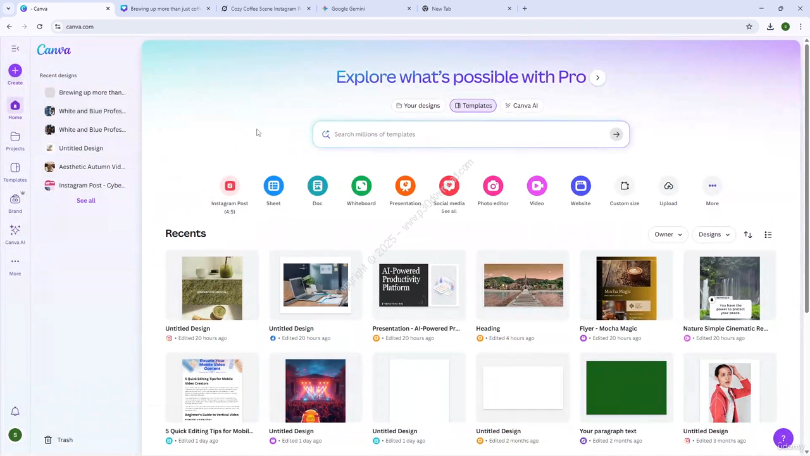Click See all under recent designs
This screenshot has width=810, height=456.
[x=86, y=201]
